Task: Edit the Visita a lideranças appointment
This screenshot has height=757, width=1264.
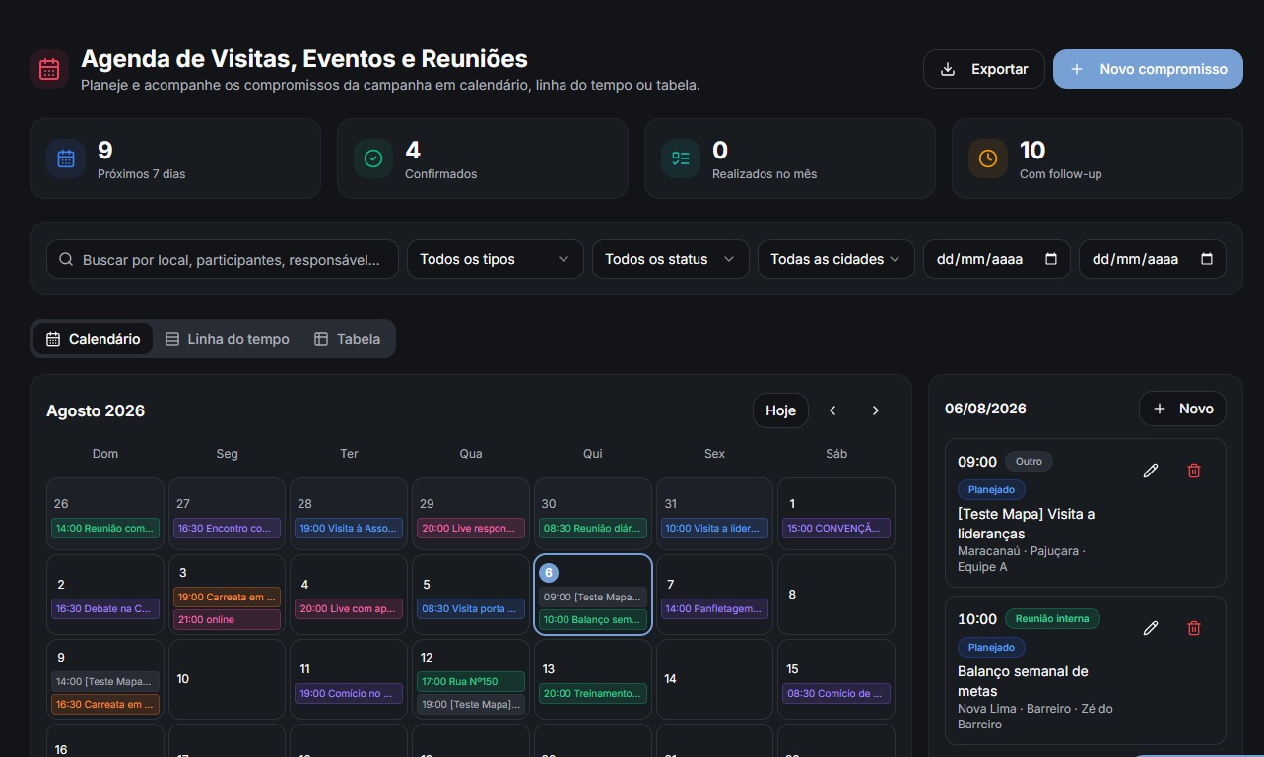Action: (x=1150, y=471)
